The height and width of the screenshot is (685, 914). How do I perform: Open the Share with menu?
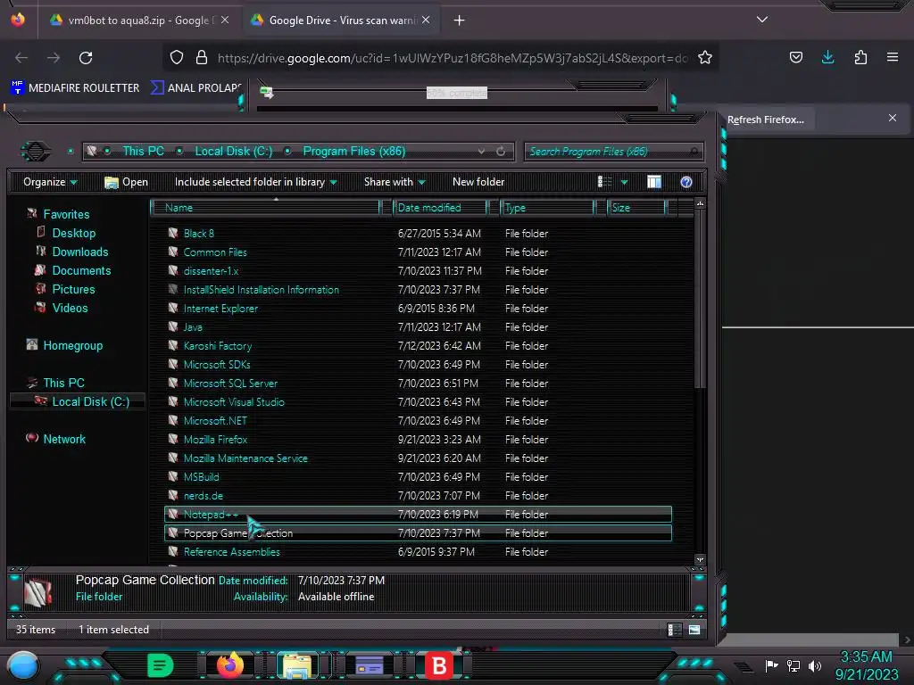pos(395,182)
